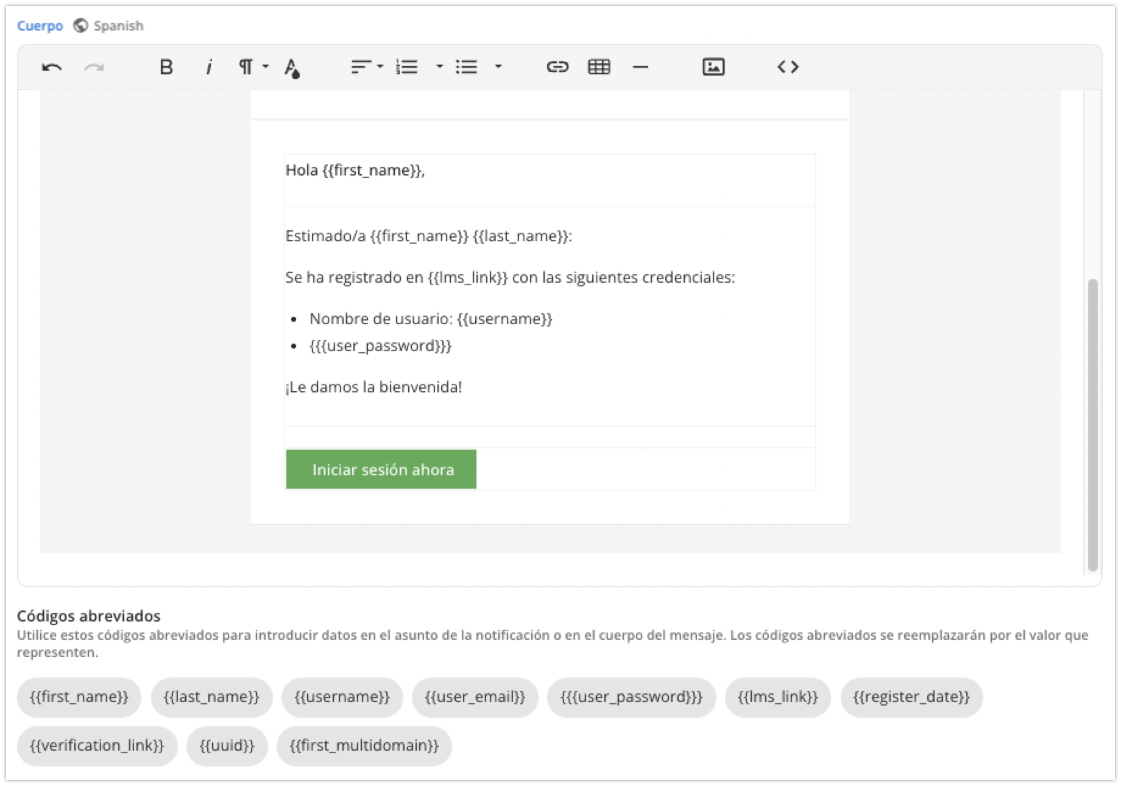Insert a table with the table icon
Viewport: 1121px width, 786px height.
[598, 67]
